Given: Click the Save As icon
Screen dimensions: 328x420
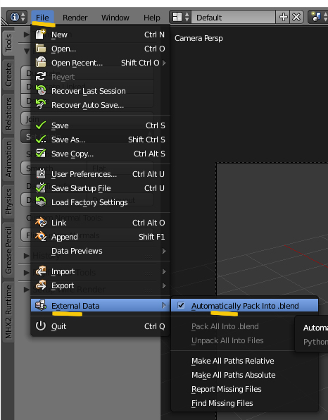Looking at the screenshot, I should tap(41, 140).
